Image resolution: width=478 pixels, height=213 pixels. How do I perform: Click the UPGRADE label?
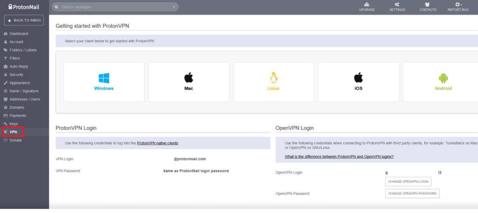(x=367, y=10)
